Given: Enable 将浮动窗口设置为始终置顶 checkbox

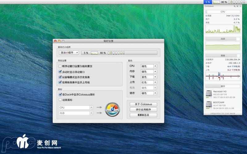Looking at the screenshot, I should coord(60,66).
